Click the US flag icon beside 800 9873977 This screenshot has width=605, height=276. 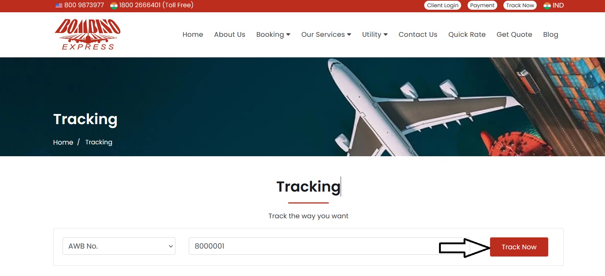point(59,5)
